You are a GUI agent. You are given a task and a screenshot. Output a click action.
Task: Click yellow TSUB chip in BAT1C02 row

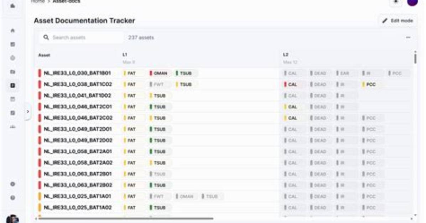coord(186,85)
